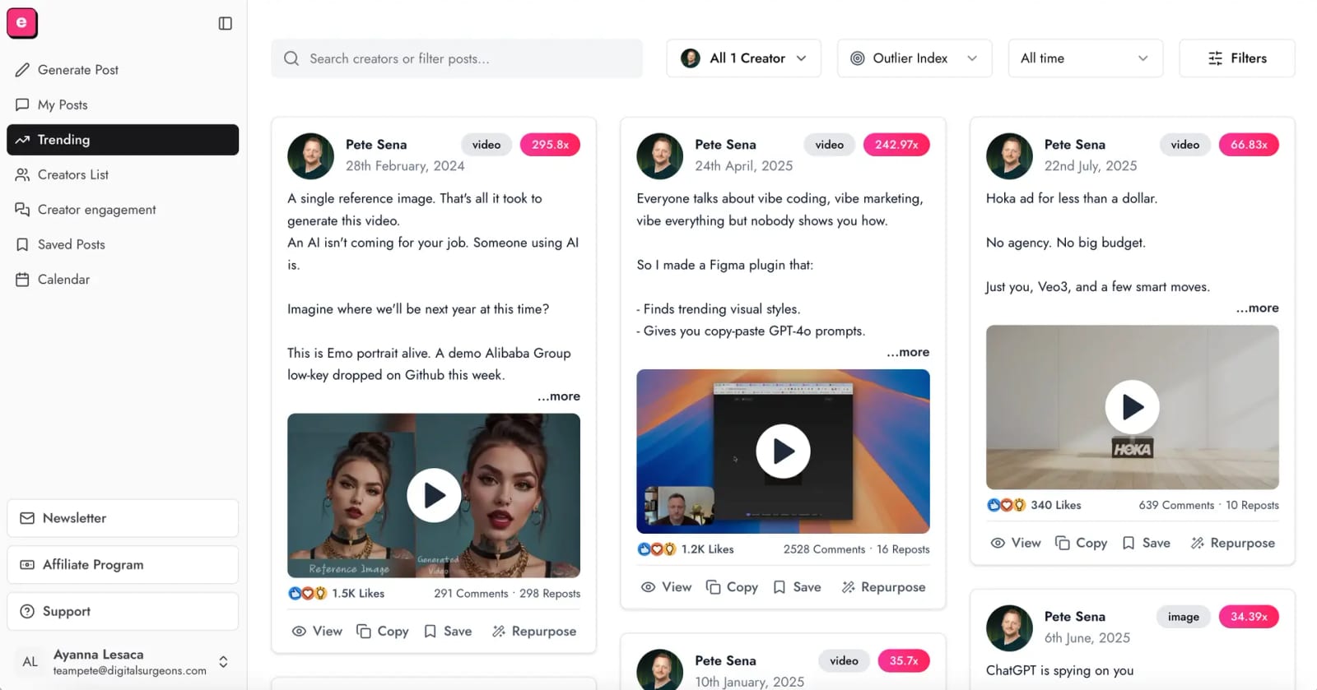The image size is (1317, 690).
Task: Click the Saved Posts bookmark icon
Action: [22, 244]
